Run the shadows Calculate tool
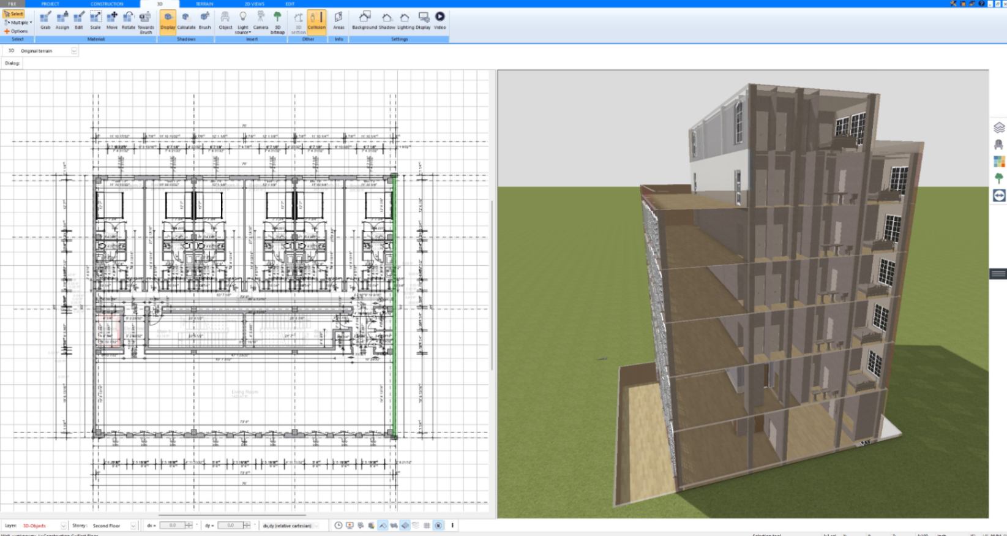1007x536 pixels. point(186,20)
